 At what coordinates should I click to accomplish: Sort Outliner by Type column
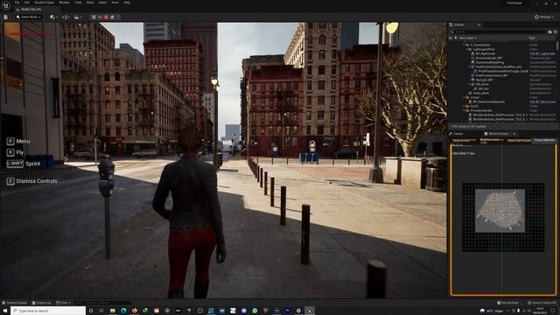[532, 38]
